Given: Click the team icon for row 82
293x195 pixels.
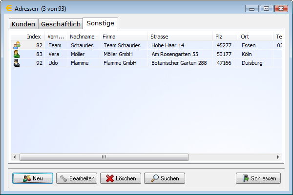Looking at the screenshot, I should point(17,45).
